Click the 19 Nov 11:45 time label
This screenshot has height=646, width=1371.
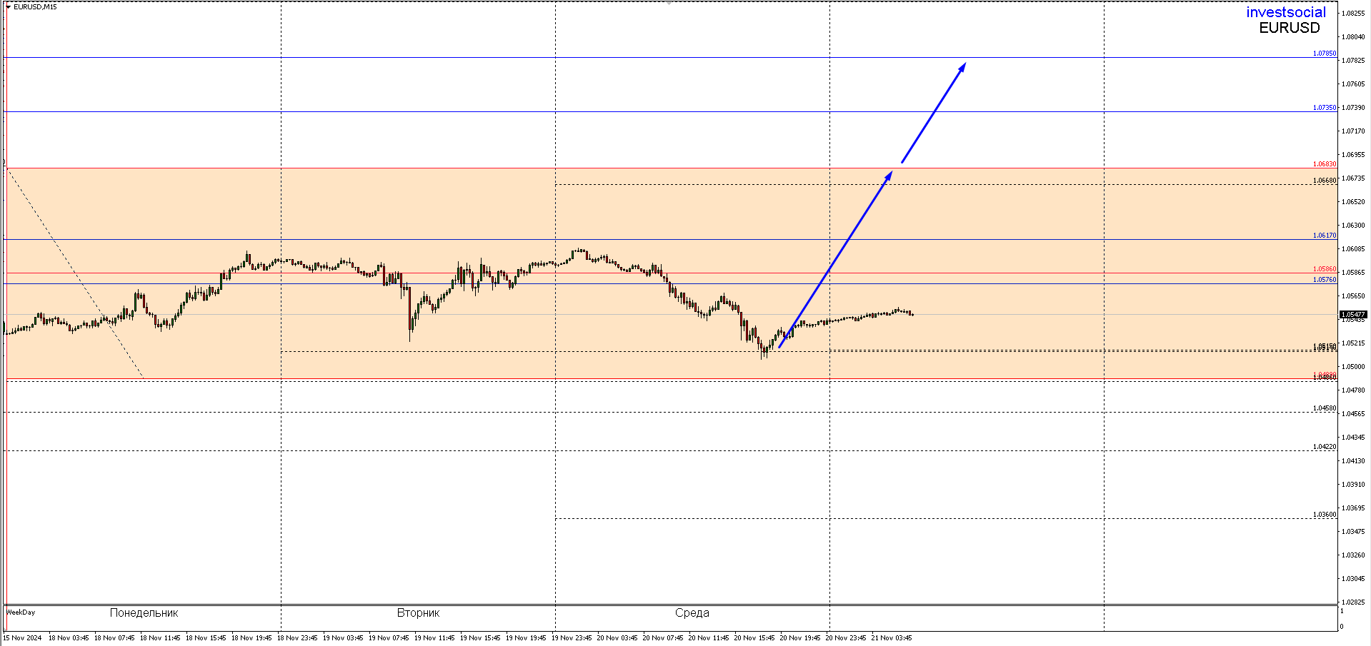coord(434,638)
